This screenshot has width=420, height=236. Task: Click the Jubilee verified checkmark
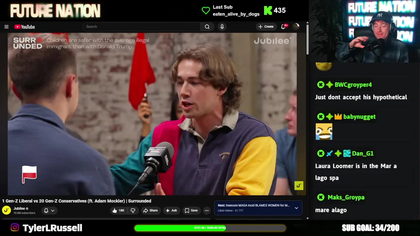(x=27, y=208)
